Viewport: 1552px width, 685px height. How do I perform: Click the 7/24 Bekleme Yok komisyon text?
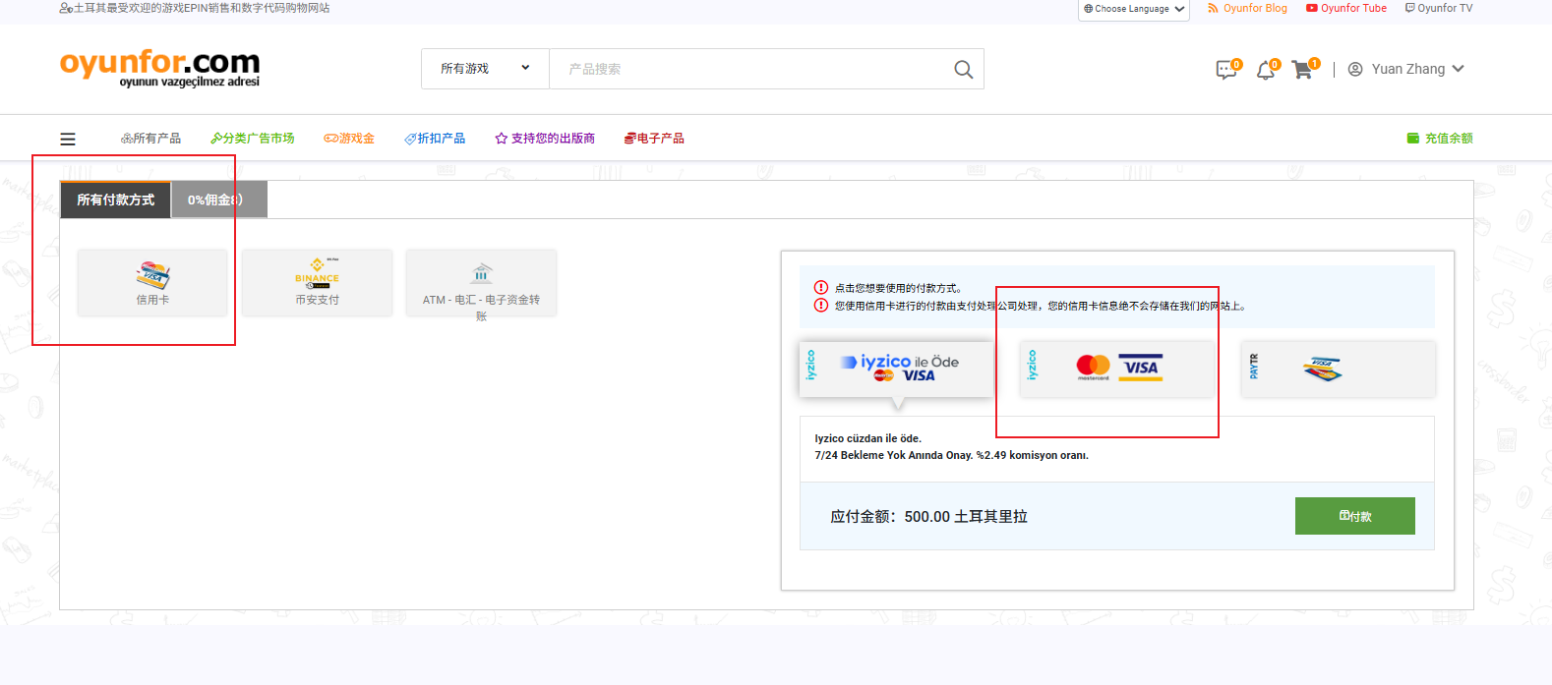pos(951,455)
